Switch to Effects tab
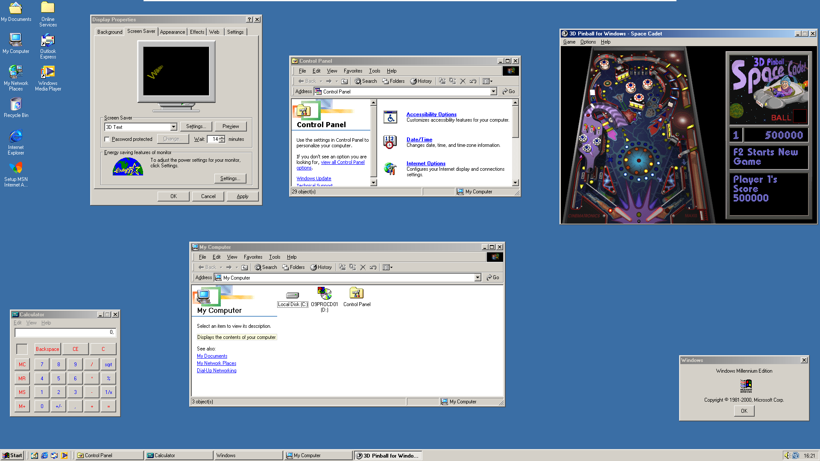The width and height of the screenshot is (820, 461). coord(197,32)
